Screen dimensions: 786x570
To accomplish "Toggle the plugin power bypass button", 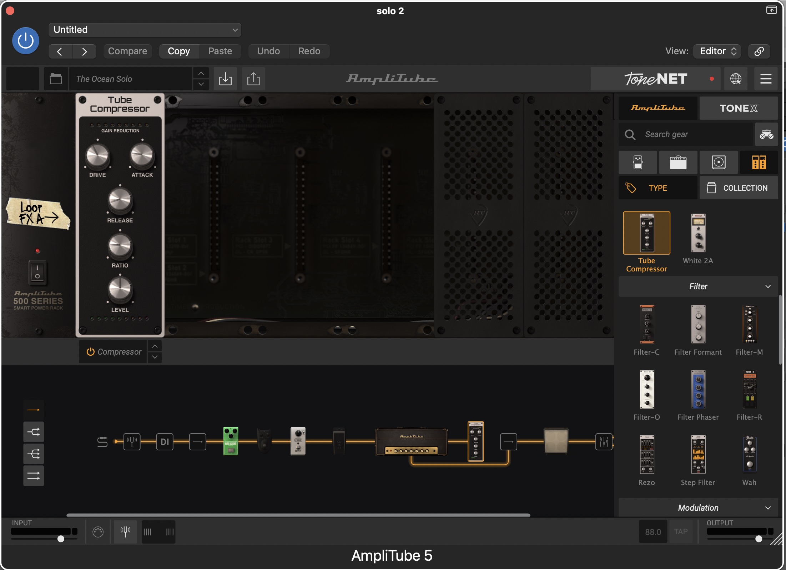I will 26,41.
